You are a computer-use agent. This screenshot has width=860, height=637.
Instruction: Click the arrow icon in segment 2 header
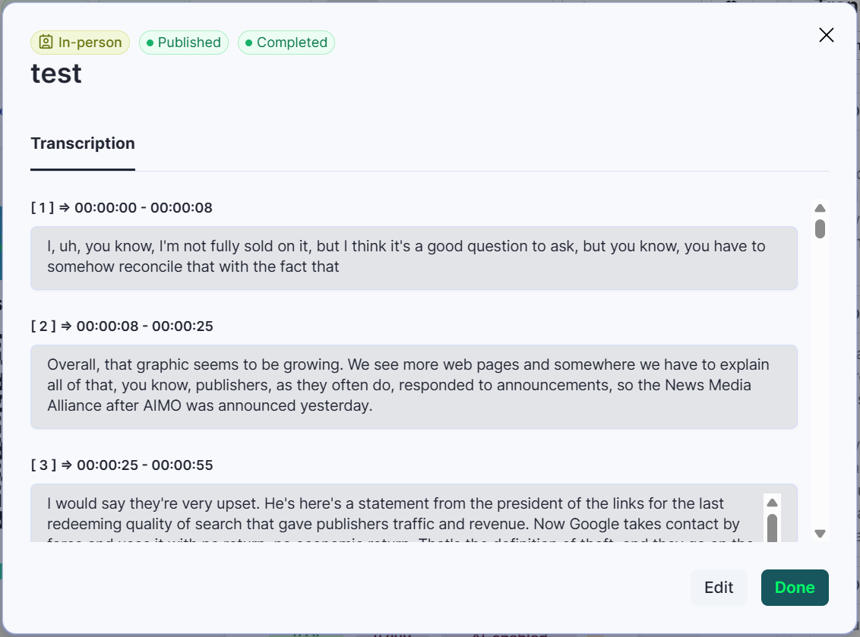(66, 326)
